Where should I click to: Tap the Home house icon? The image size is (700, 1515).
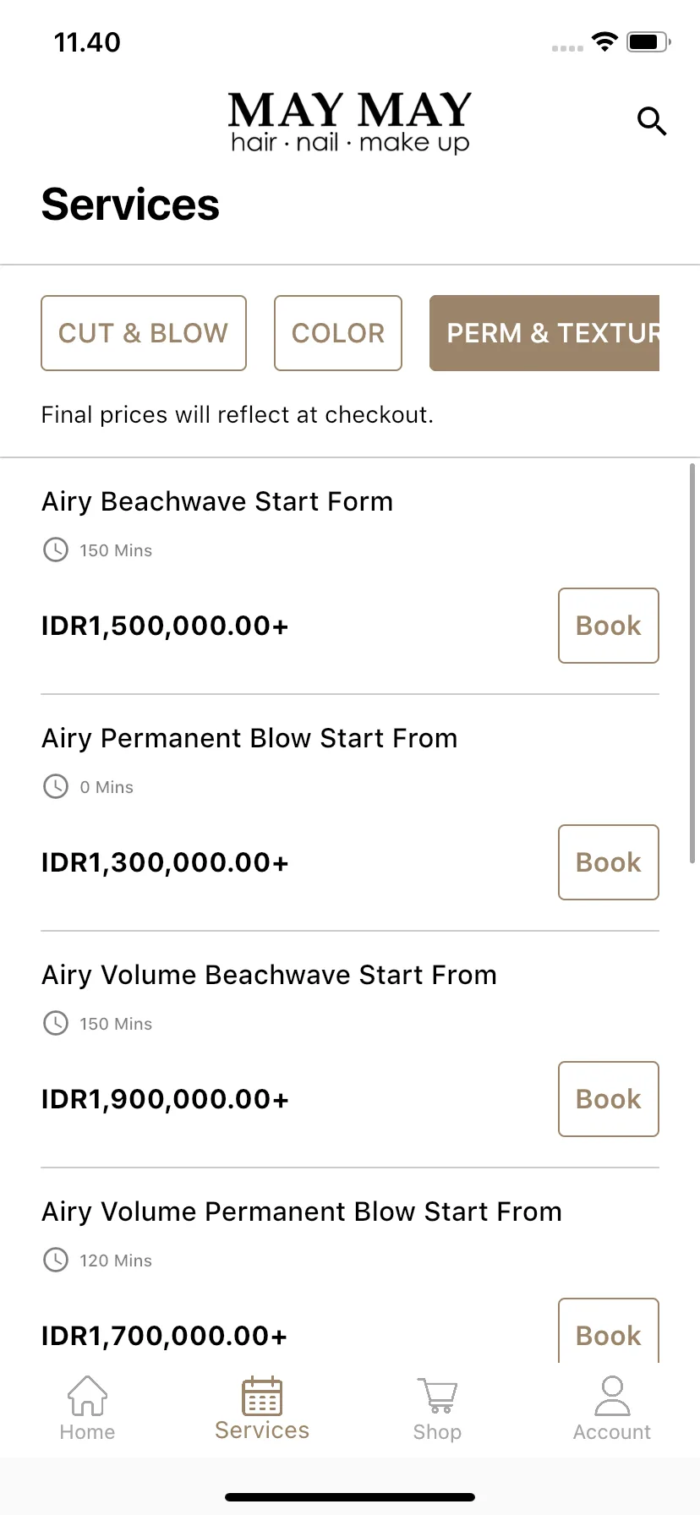tap(87, 1395)
